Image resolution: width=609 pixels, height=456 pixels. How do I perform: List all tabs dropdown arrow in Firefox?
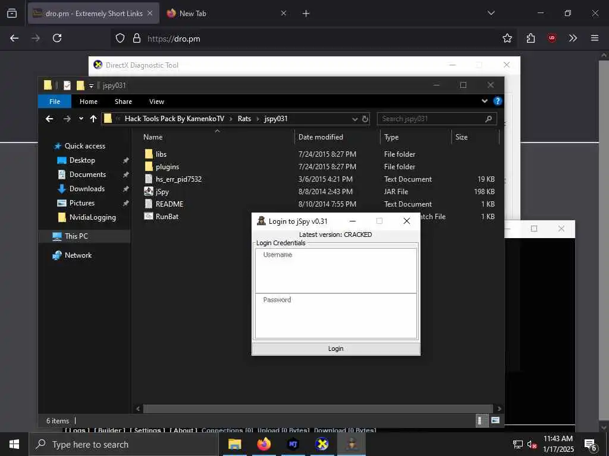tap(491, 13)
